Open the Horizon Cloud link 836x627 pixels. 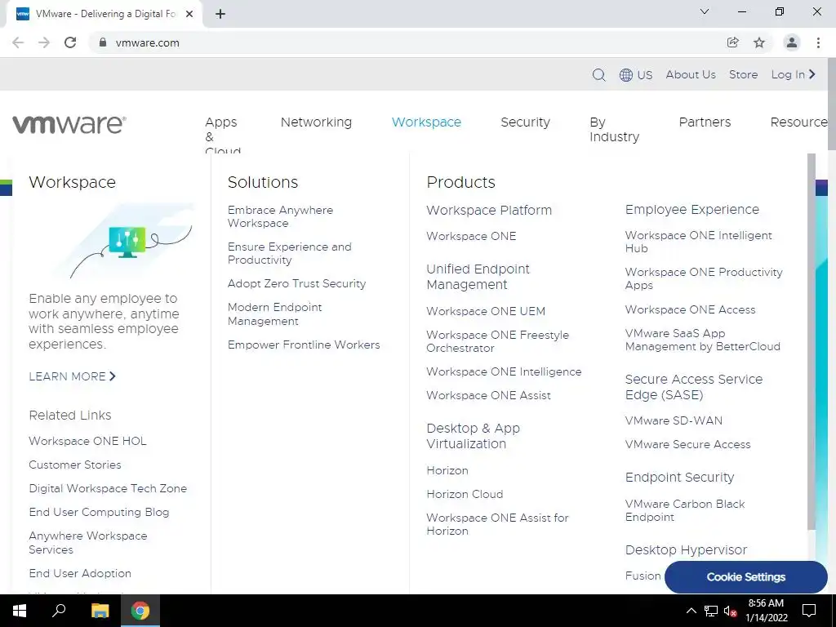[465, 494]
